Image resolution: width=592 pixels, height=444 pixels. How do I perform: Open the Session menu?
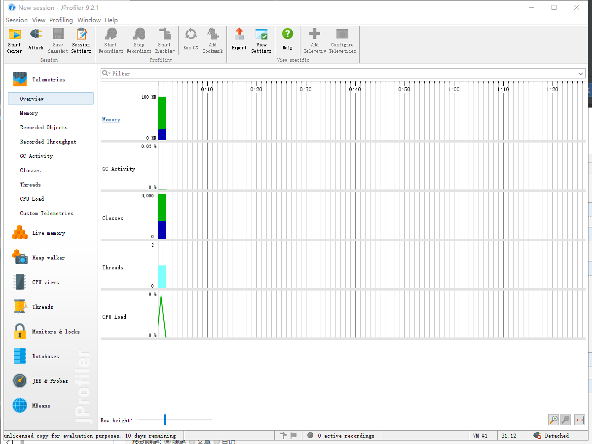click(x=17, y=20)
